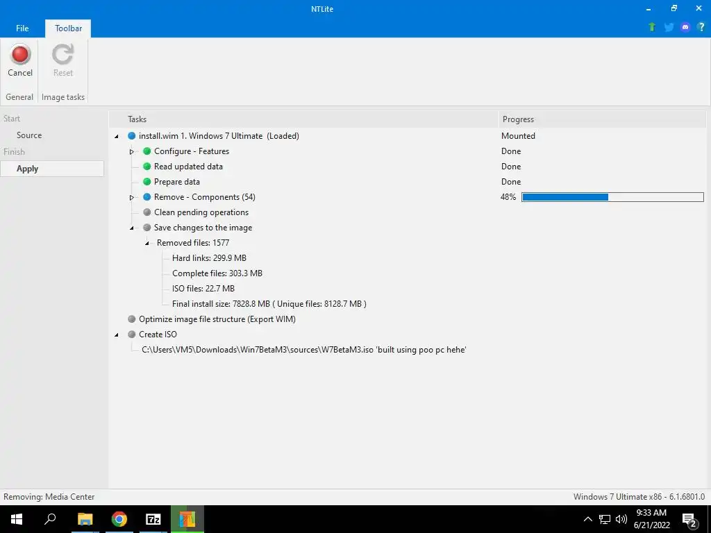Click green dot beside Configure - Features
This screenshot has height=533, width=711.
pyautogui.click(x=147, y=151)
